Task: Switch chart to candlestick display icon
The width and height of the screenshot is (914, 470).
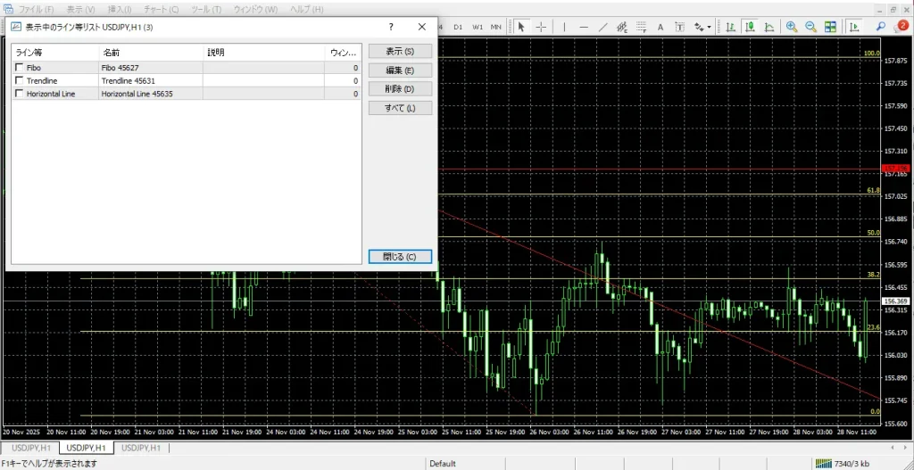Action: (x=750, y=27)
